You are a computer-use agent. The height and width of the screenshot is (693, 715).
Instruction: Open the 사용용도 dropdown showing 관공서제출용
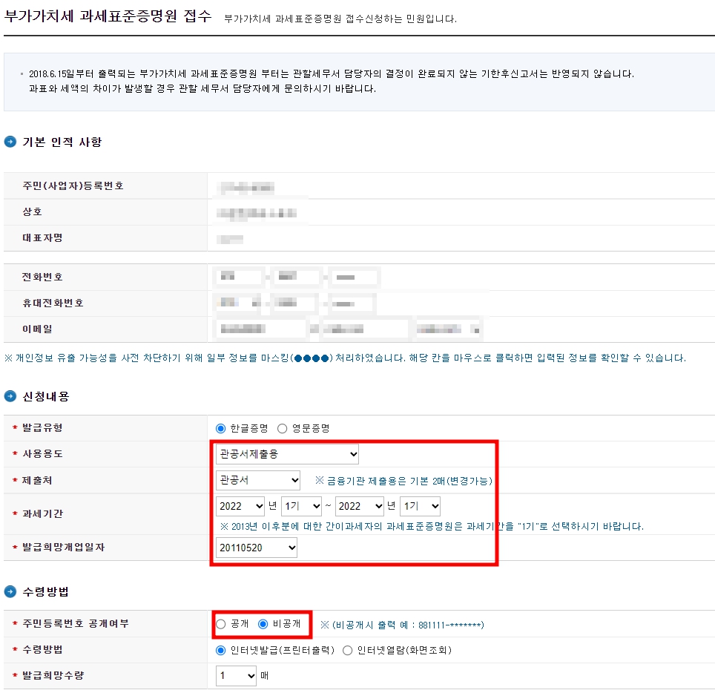coord(286,453)
